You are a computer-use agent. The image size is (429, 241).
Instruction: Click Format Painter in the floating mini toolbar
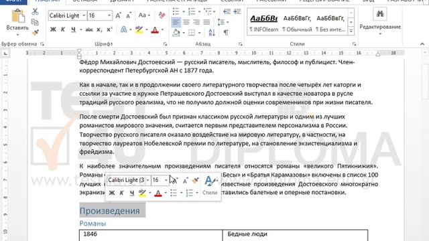(195, 180)
